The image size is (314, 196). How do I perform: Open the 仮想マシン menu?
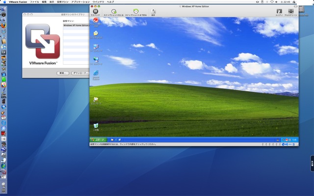[x=62, y=2]
